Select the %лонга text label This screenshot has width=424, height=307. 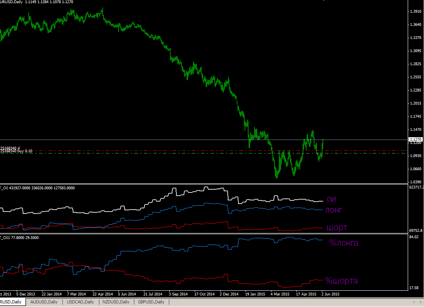(x=343, y=243)
